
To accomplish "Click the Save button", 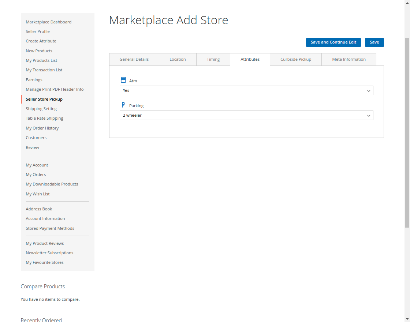I will pyautogui.click(x=374, y=42).
